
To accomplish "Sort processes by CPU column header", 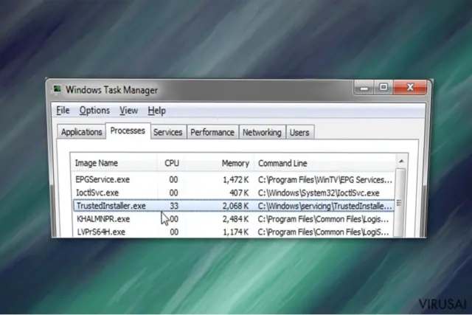I will click(x=172, y=163).
